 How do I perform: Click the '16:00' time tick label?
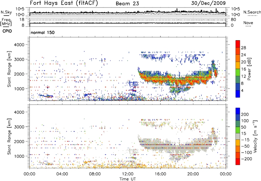(x=160, y=174)
